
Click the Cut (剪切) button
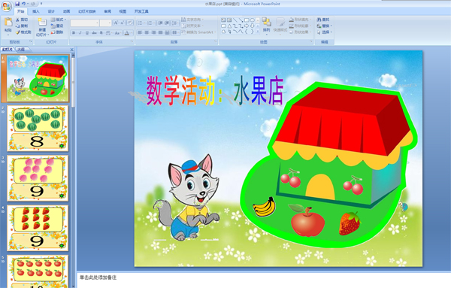click(x=22, y=20)
